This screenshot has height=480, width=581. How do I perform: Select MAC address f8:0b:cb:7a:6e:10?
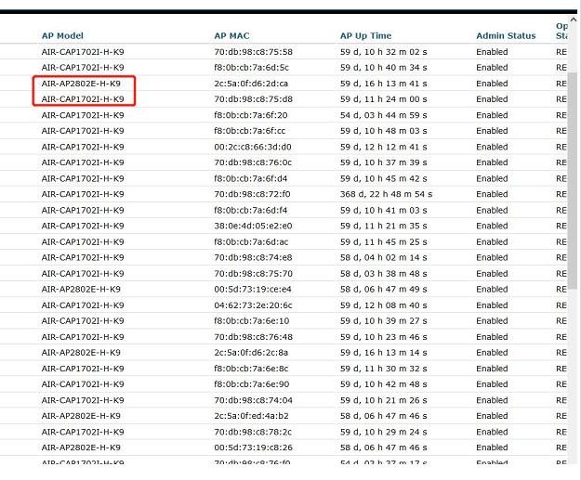click(x=252, y=321)
